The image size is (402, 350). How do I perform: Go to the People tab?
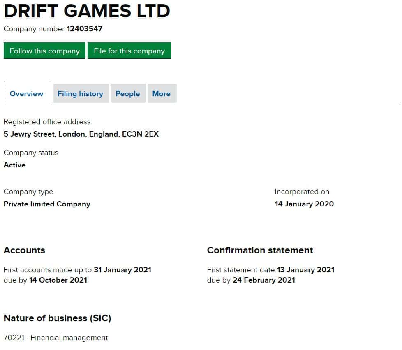(127, 94)
